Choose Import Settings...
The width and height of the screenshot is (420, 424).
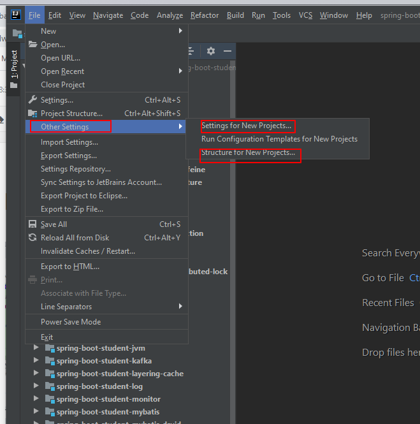tap(106, 142)
